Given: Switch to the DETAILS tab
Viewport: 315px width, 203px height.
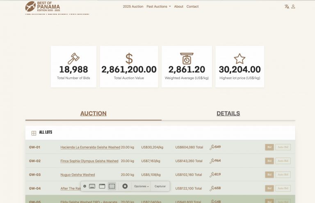Looking at the screenshot, I should point(228,114).
